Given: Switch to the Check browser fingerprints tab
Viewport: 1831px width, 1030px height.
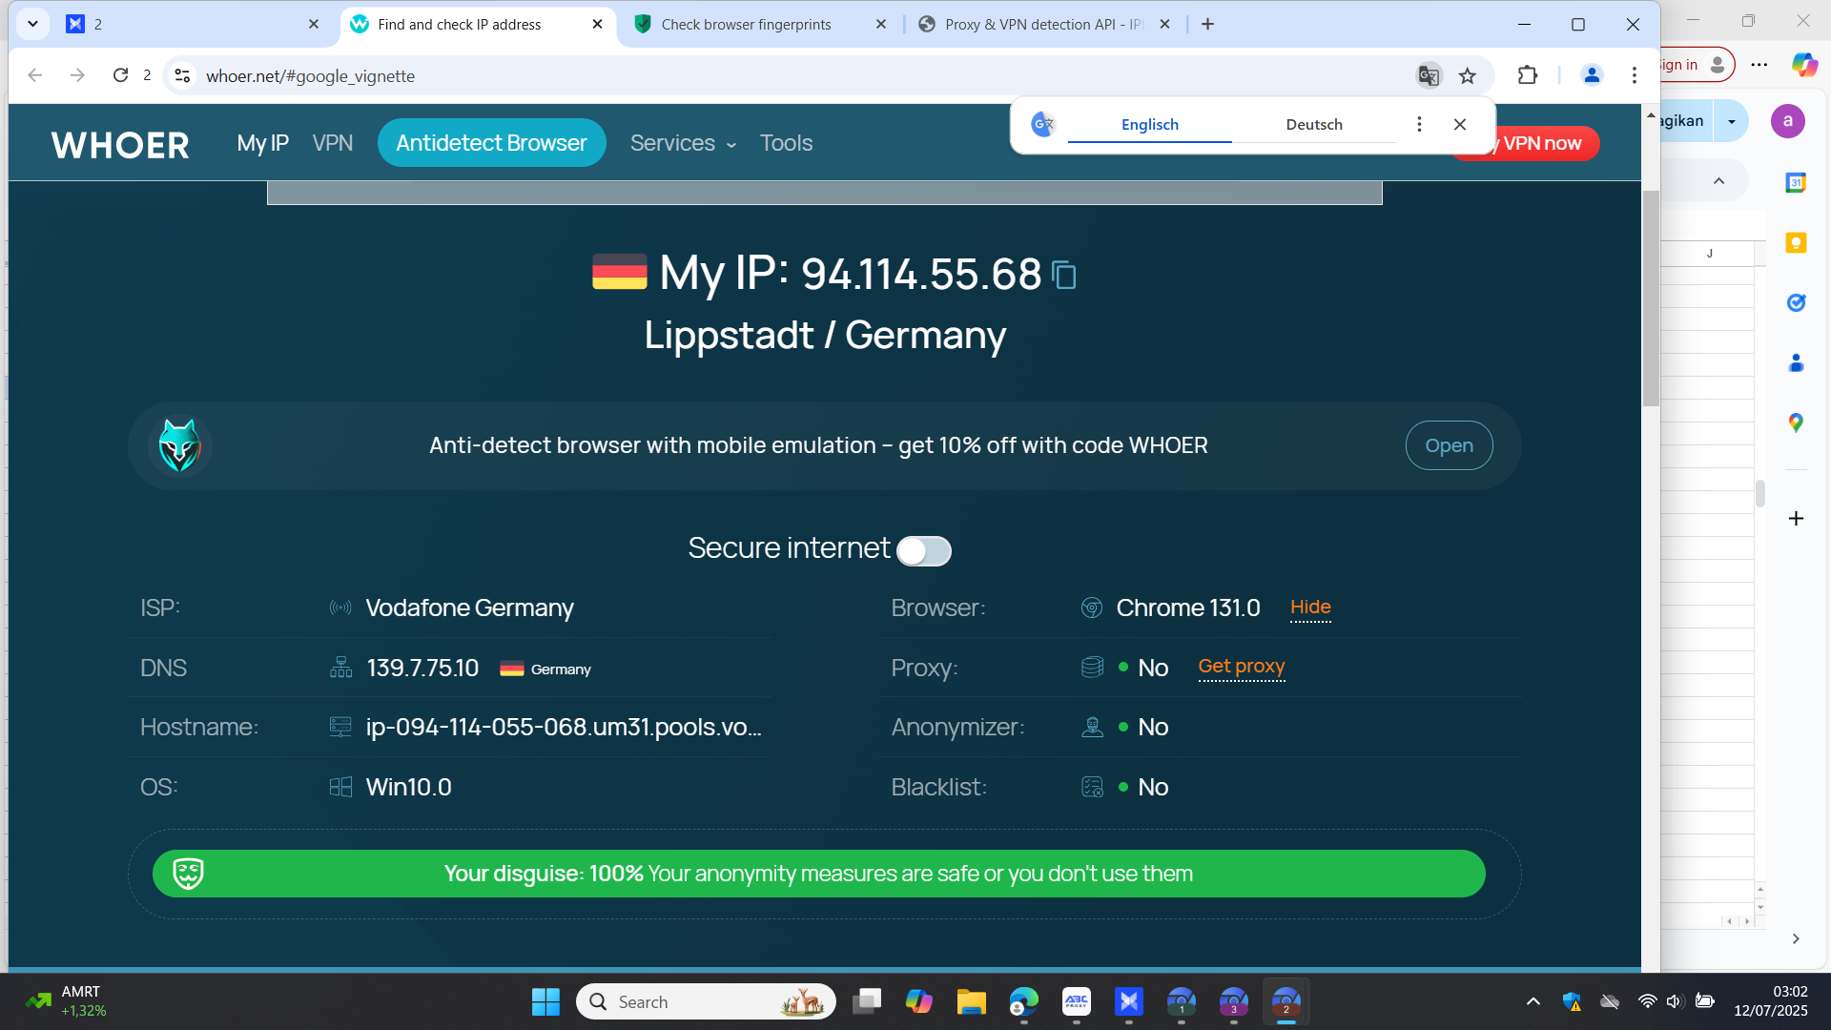Looking at the screenshot, I should pyautogui.click(x=761, y=24).
